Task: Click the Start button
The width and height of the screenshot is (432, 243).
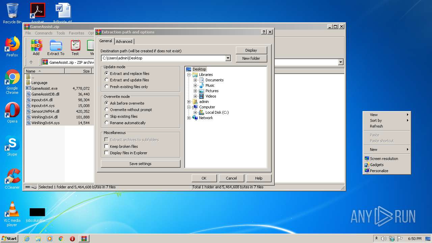Action: pyautogui.click(x=9, y=239)
